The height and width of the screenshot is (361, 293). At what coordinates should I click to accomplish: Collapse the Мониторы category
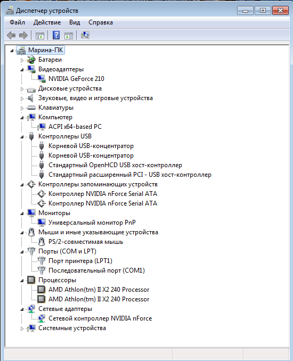[x=22, y=214]
